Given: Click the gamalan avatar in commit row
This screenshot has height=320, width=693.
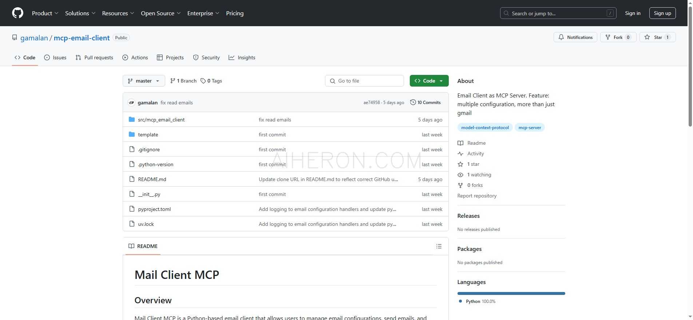Looking at the screenshot, I should [131, 103].
